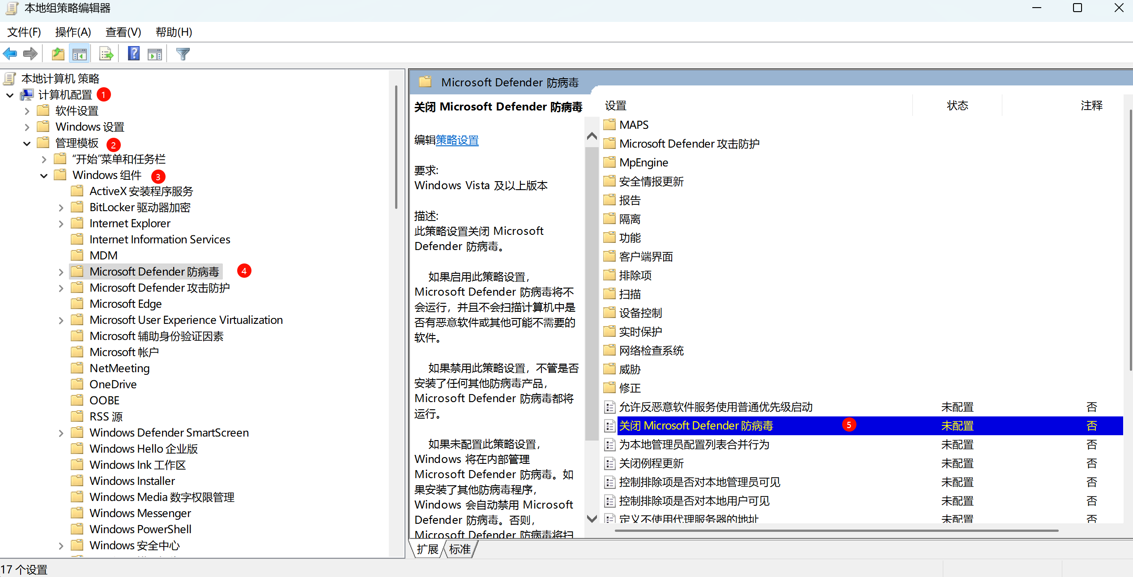
Task: Expand the Windows 安全中心 node
Action: coord(61,546)
